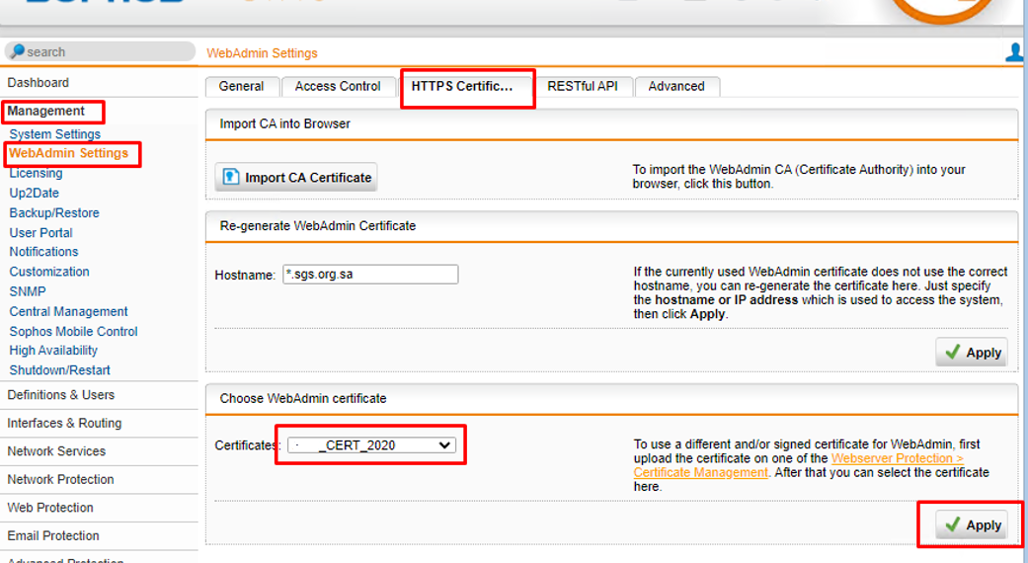Expand Web Protection section

(50, 508)
